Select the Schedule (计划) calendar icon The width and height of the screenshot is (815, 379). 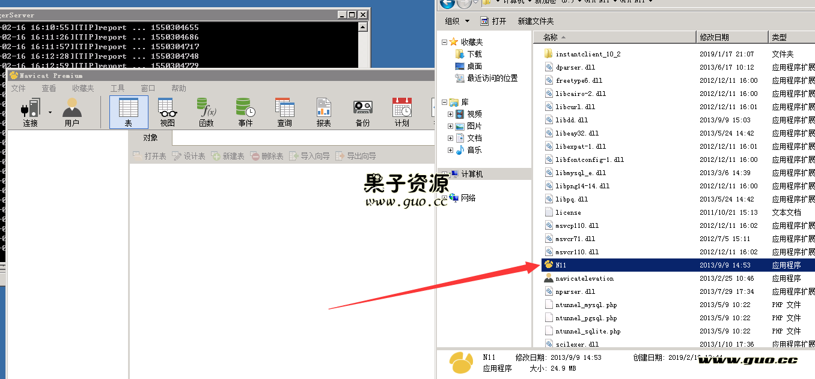[401, 112]
